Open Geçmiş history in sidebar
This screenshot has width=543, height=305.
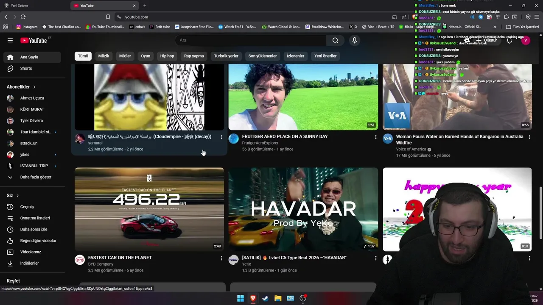point(32,207)
